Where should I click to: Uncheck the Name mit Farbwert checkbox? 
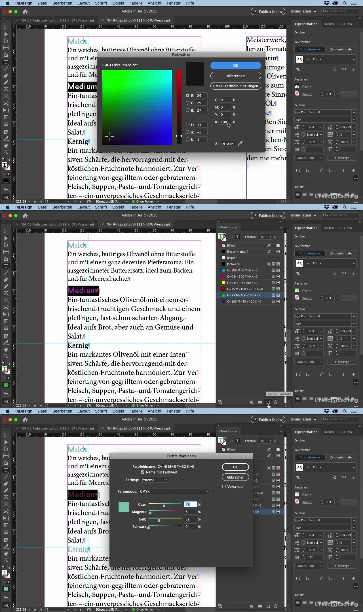[143, 472]
